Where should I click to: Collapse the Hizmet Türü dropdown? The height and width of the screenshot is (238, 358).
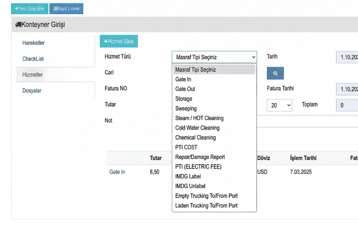pos(214,57)
